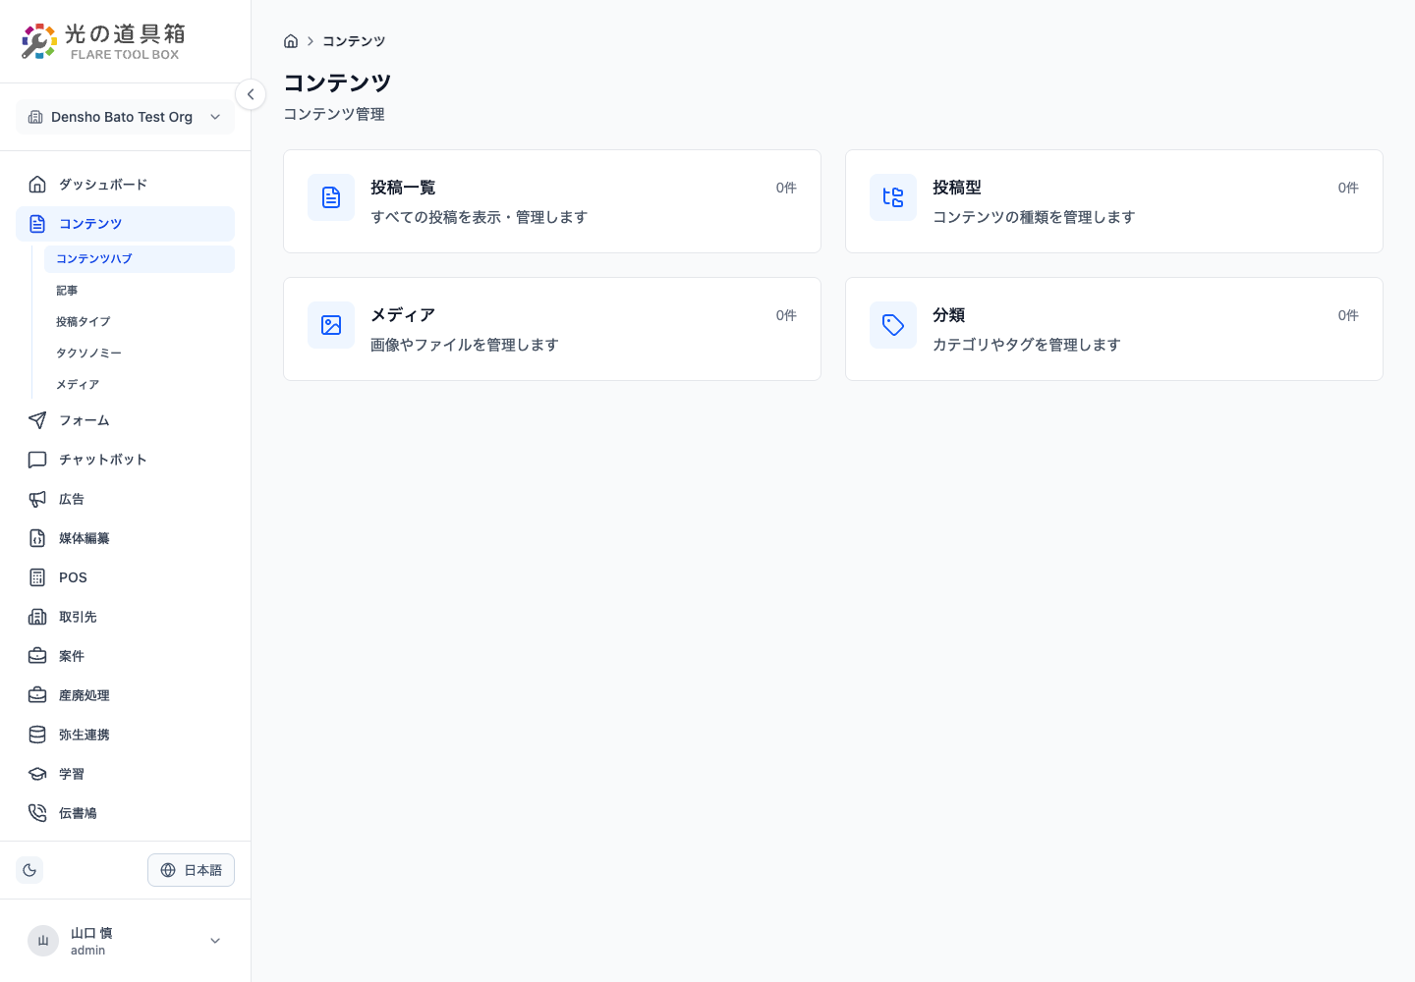
Task: Open the Densho Bato Test Org switcher
Action: pyautogui.click(x=125, y=117)
